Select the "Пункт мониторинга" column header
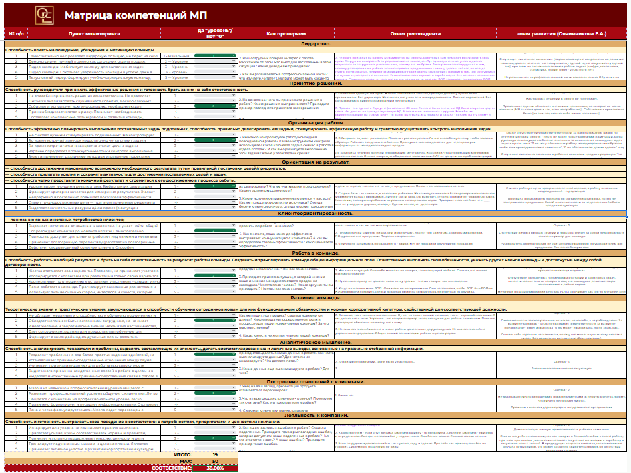The height and width of the screenshot is (473, 631). [94, 33]
